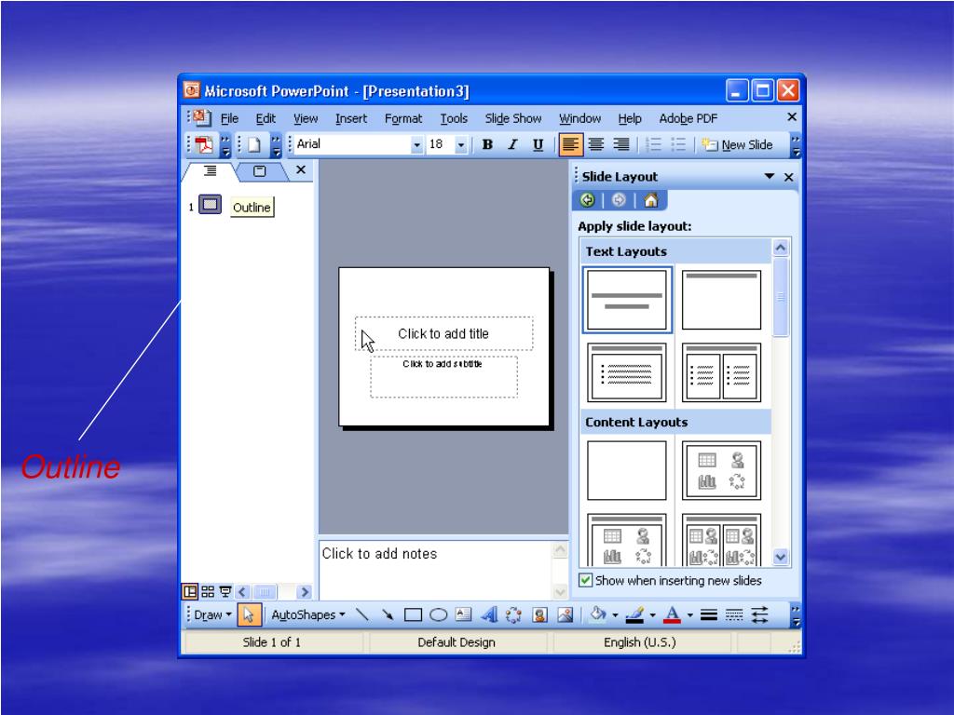Select the Arrow drawing tool
Screen dimensions: 954x715
(387, 614)
